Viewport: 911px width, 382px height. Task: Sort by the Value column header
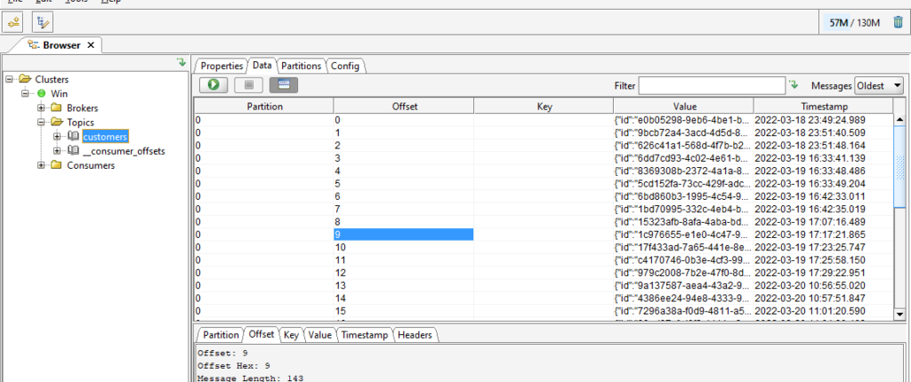point(684,107)
